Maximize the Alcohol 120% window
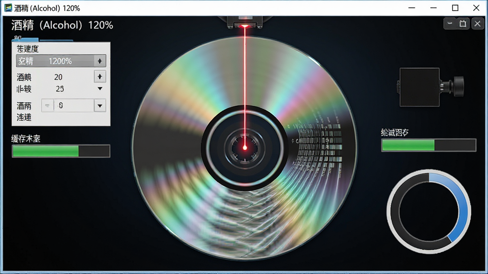This screenshot has width=488, height=274. click(x=455, y=8)
